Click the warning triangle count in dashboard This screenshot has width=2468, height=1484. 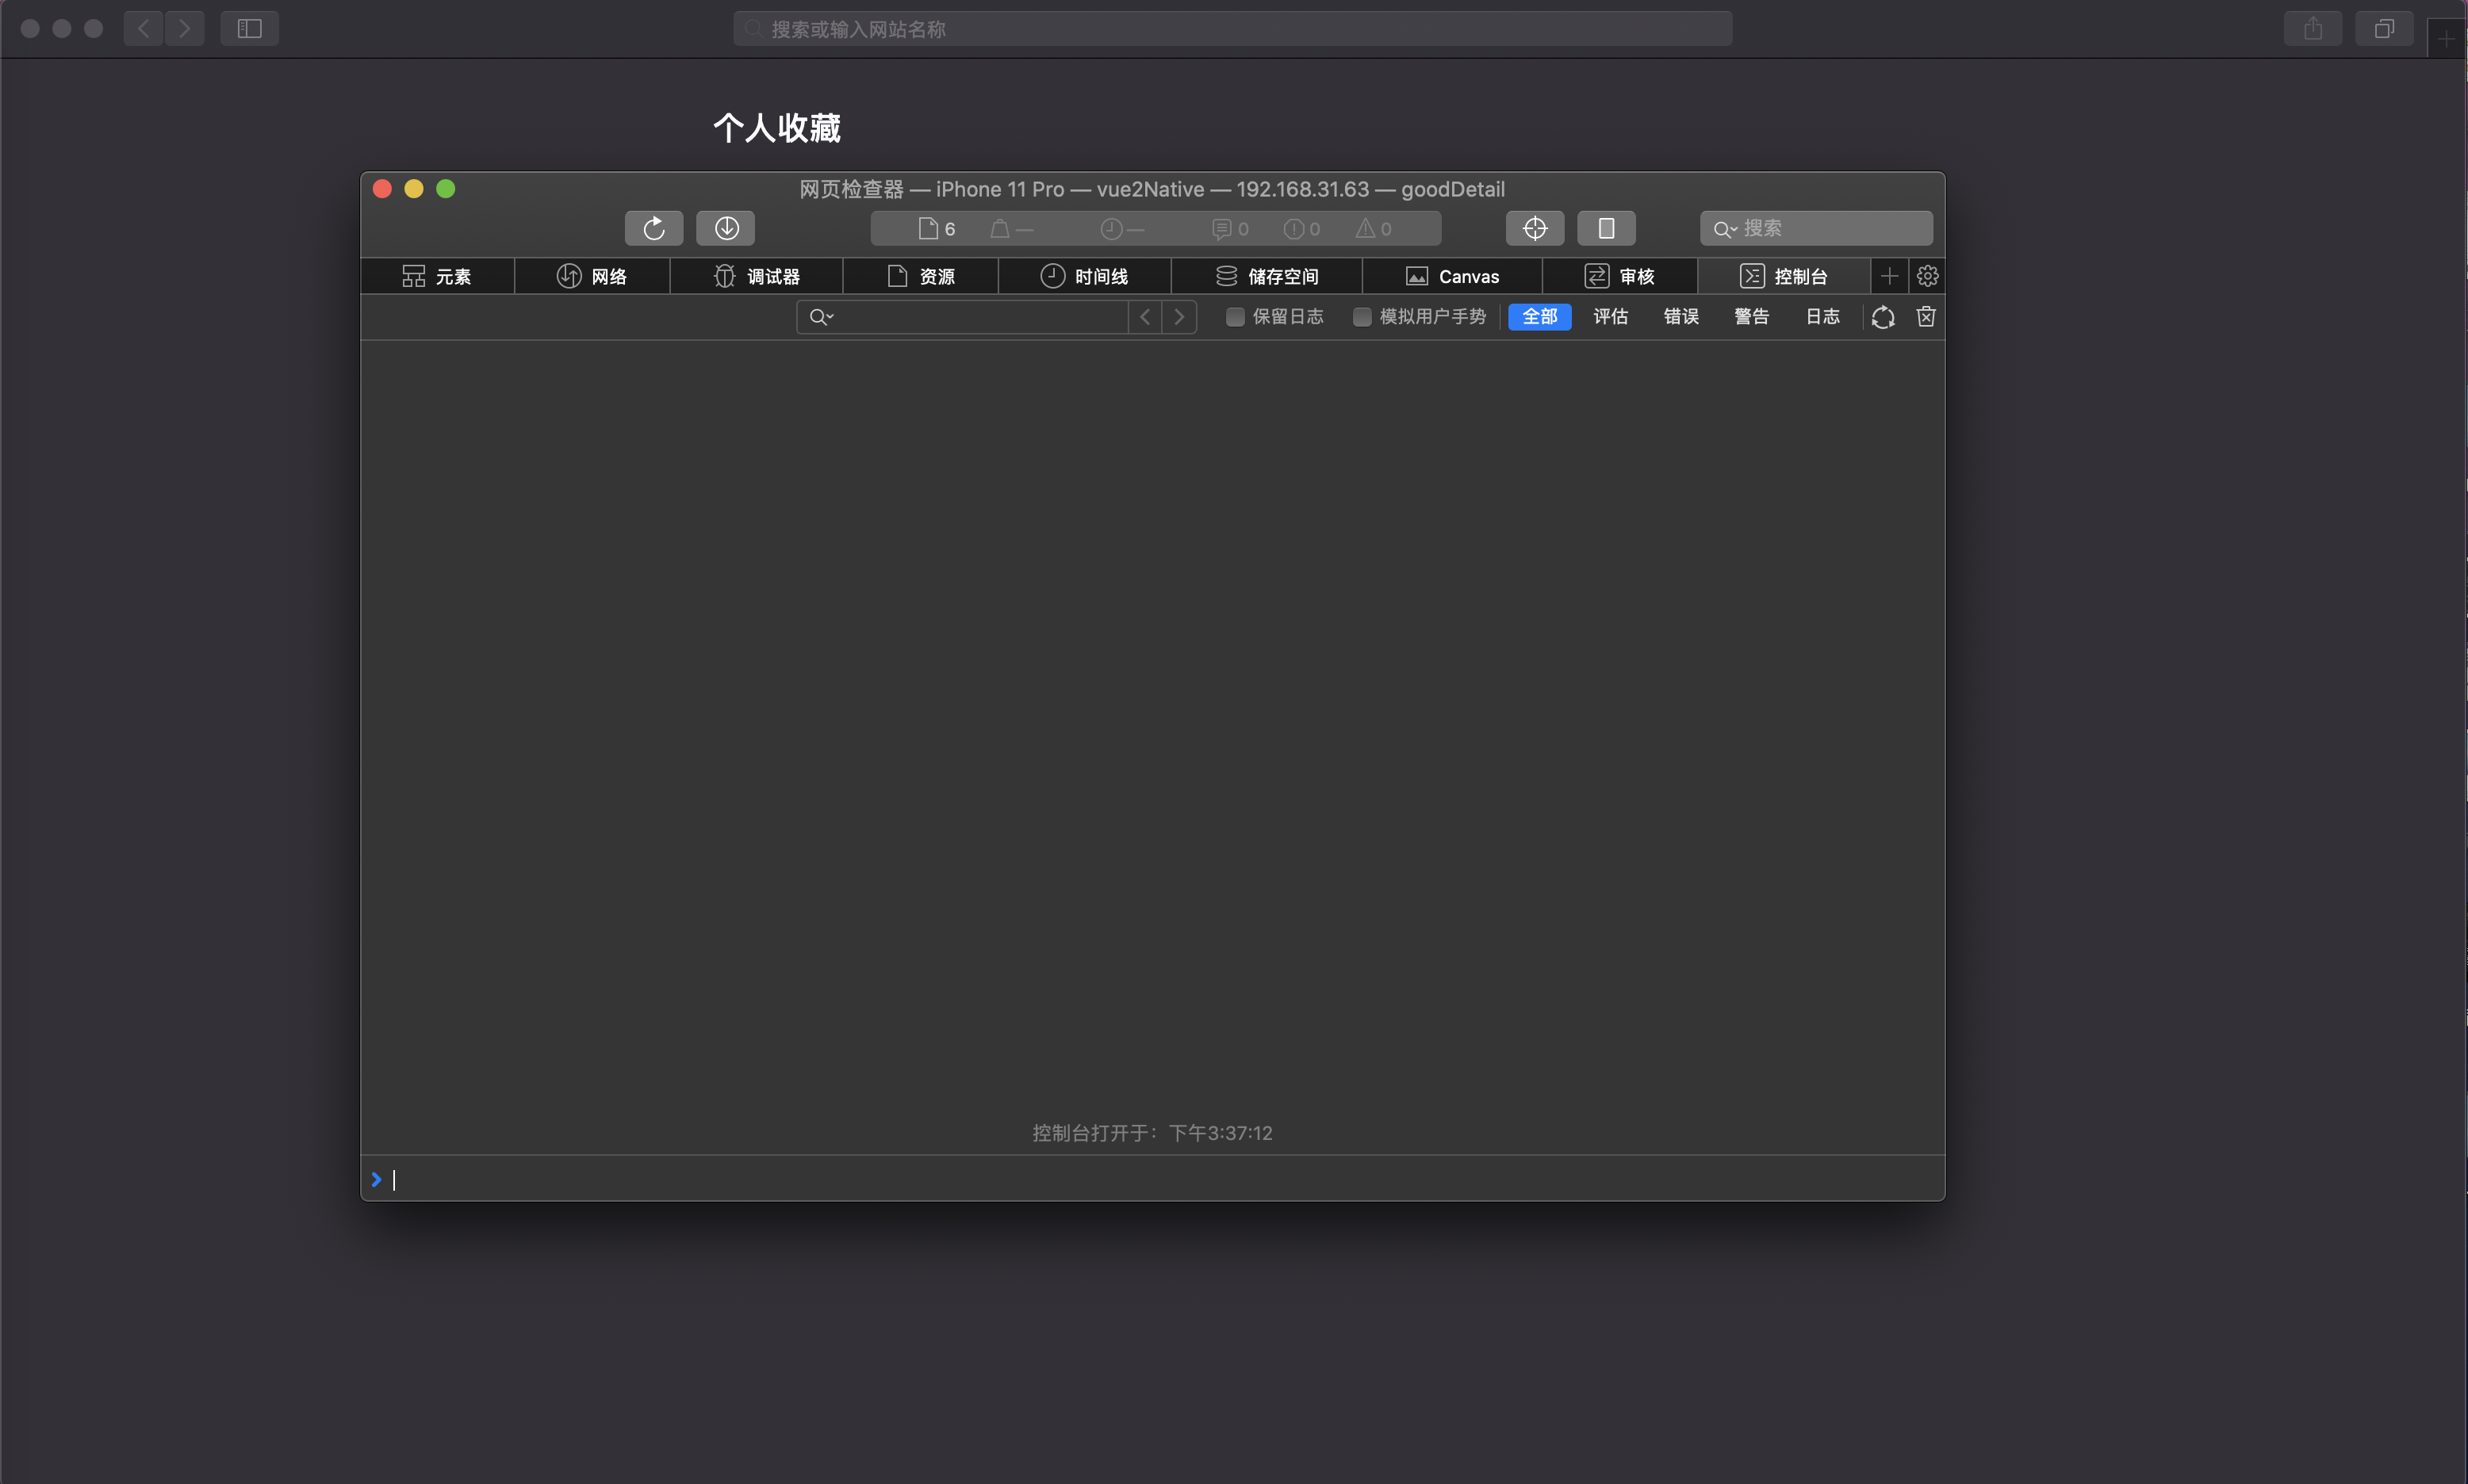[x=1373, y=229]
